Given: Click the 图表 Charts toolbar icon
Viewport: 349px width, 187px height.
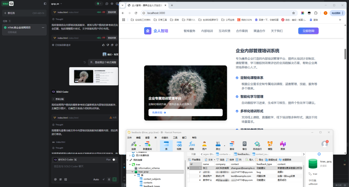Looking at the screenshot, I should point(283,145).
